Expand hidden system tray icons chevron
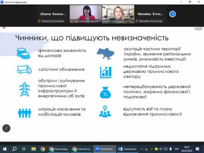 pos(142,149)
